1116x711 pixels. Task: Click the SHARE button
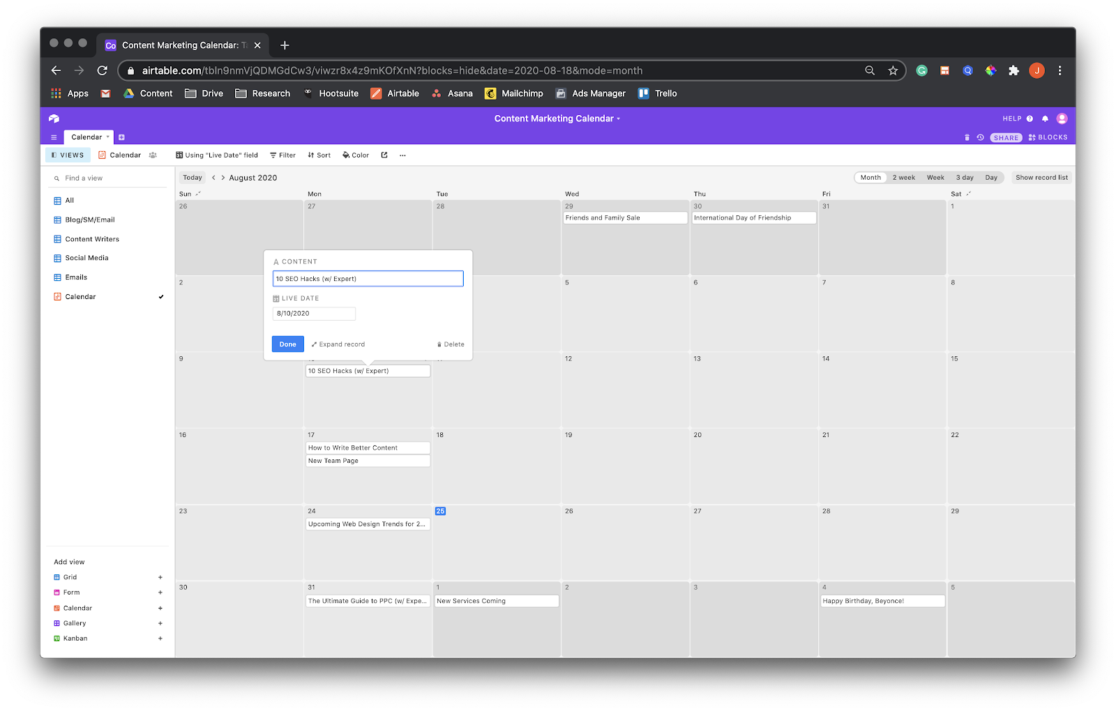tap(1006, 138)
